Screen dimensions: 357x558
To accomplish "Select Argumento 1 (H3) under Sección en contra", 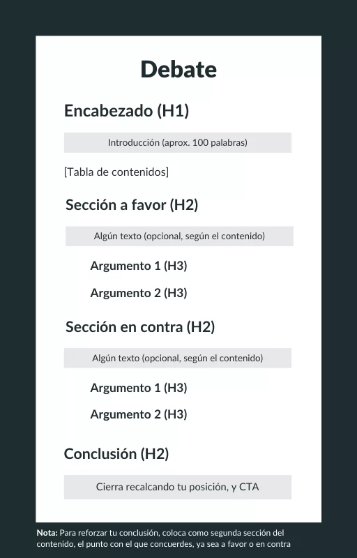I will 139,388.
